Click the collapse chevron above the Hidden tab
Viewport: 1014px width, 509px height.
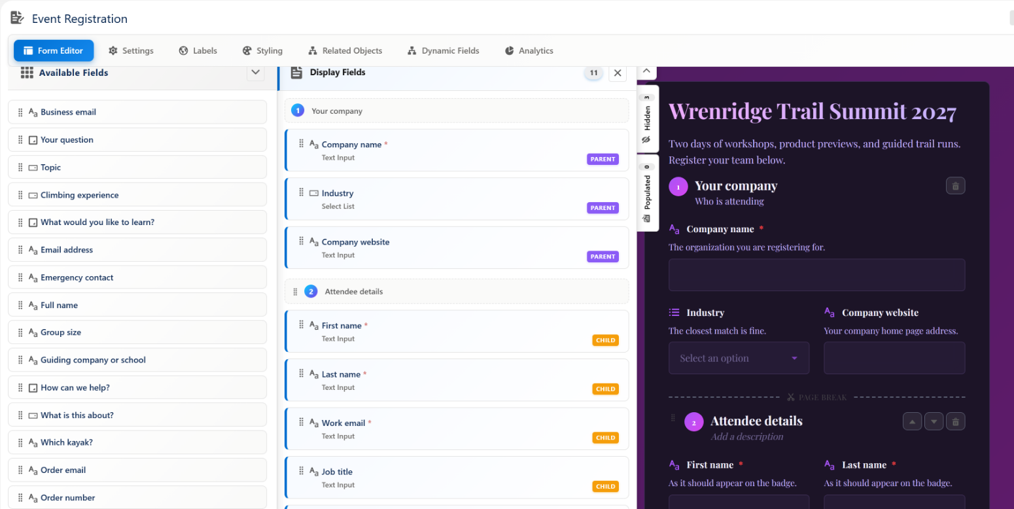pyautogui.click(x=646, y=71)
